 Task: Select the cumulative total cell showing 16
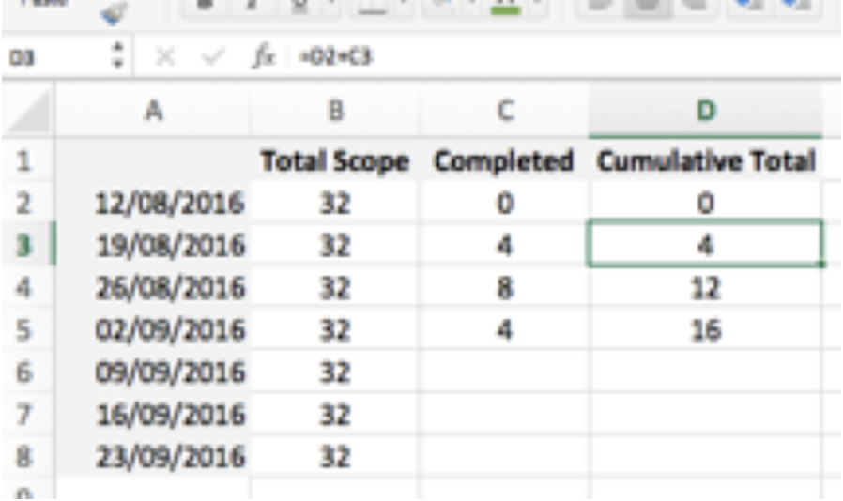(x=705, y=331)
